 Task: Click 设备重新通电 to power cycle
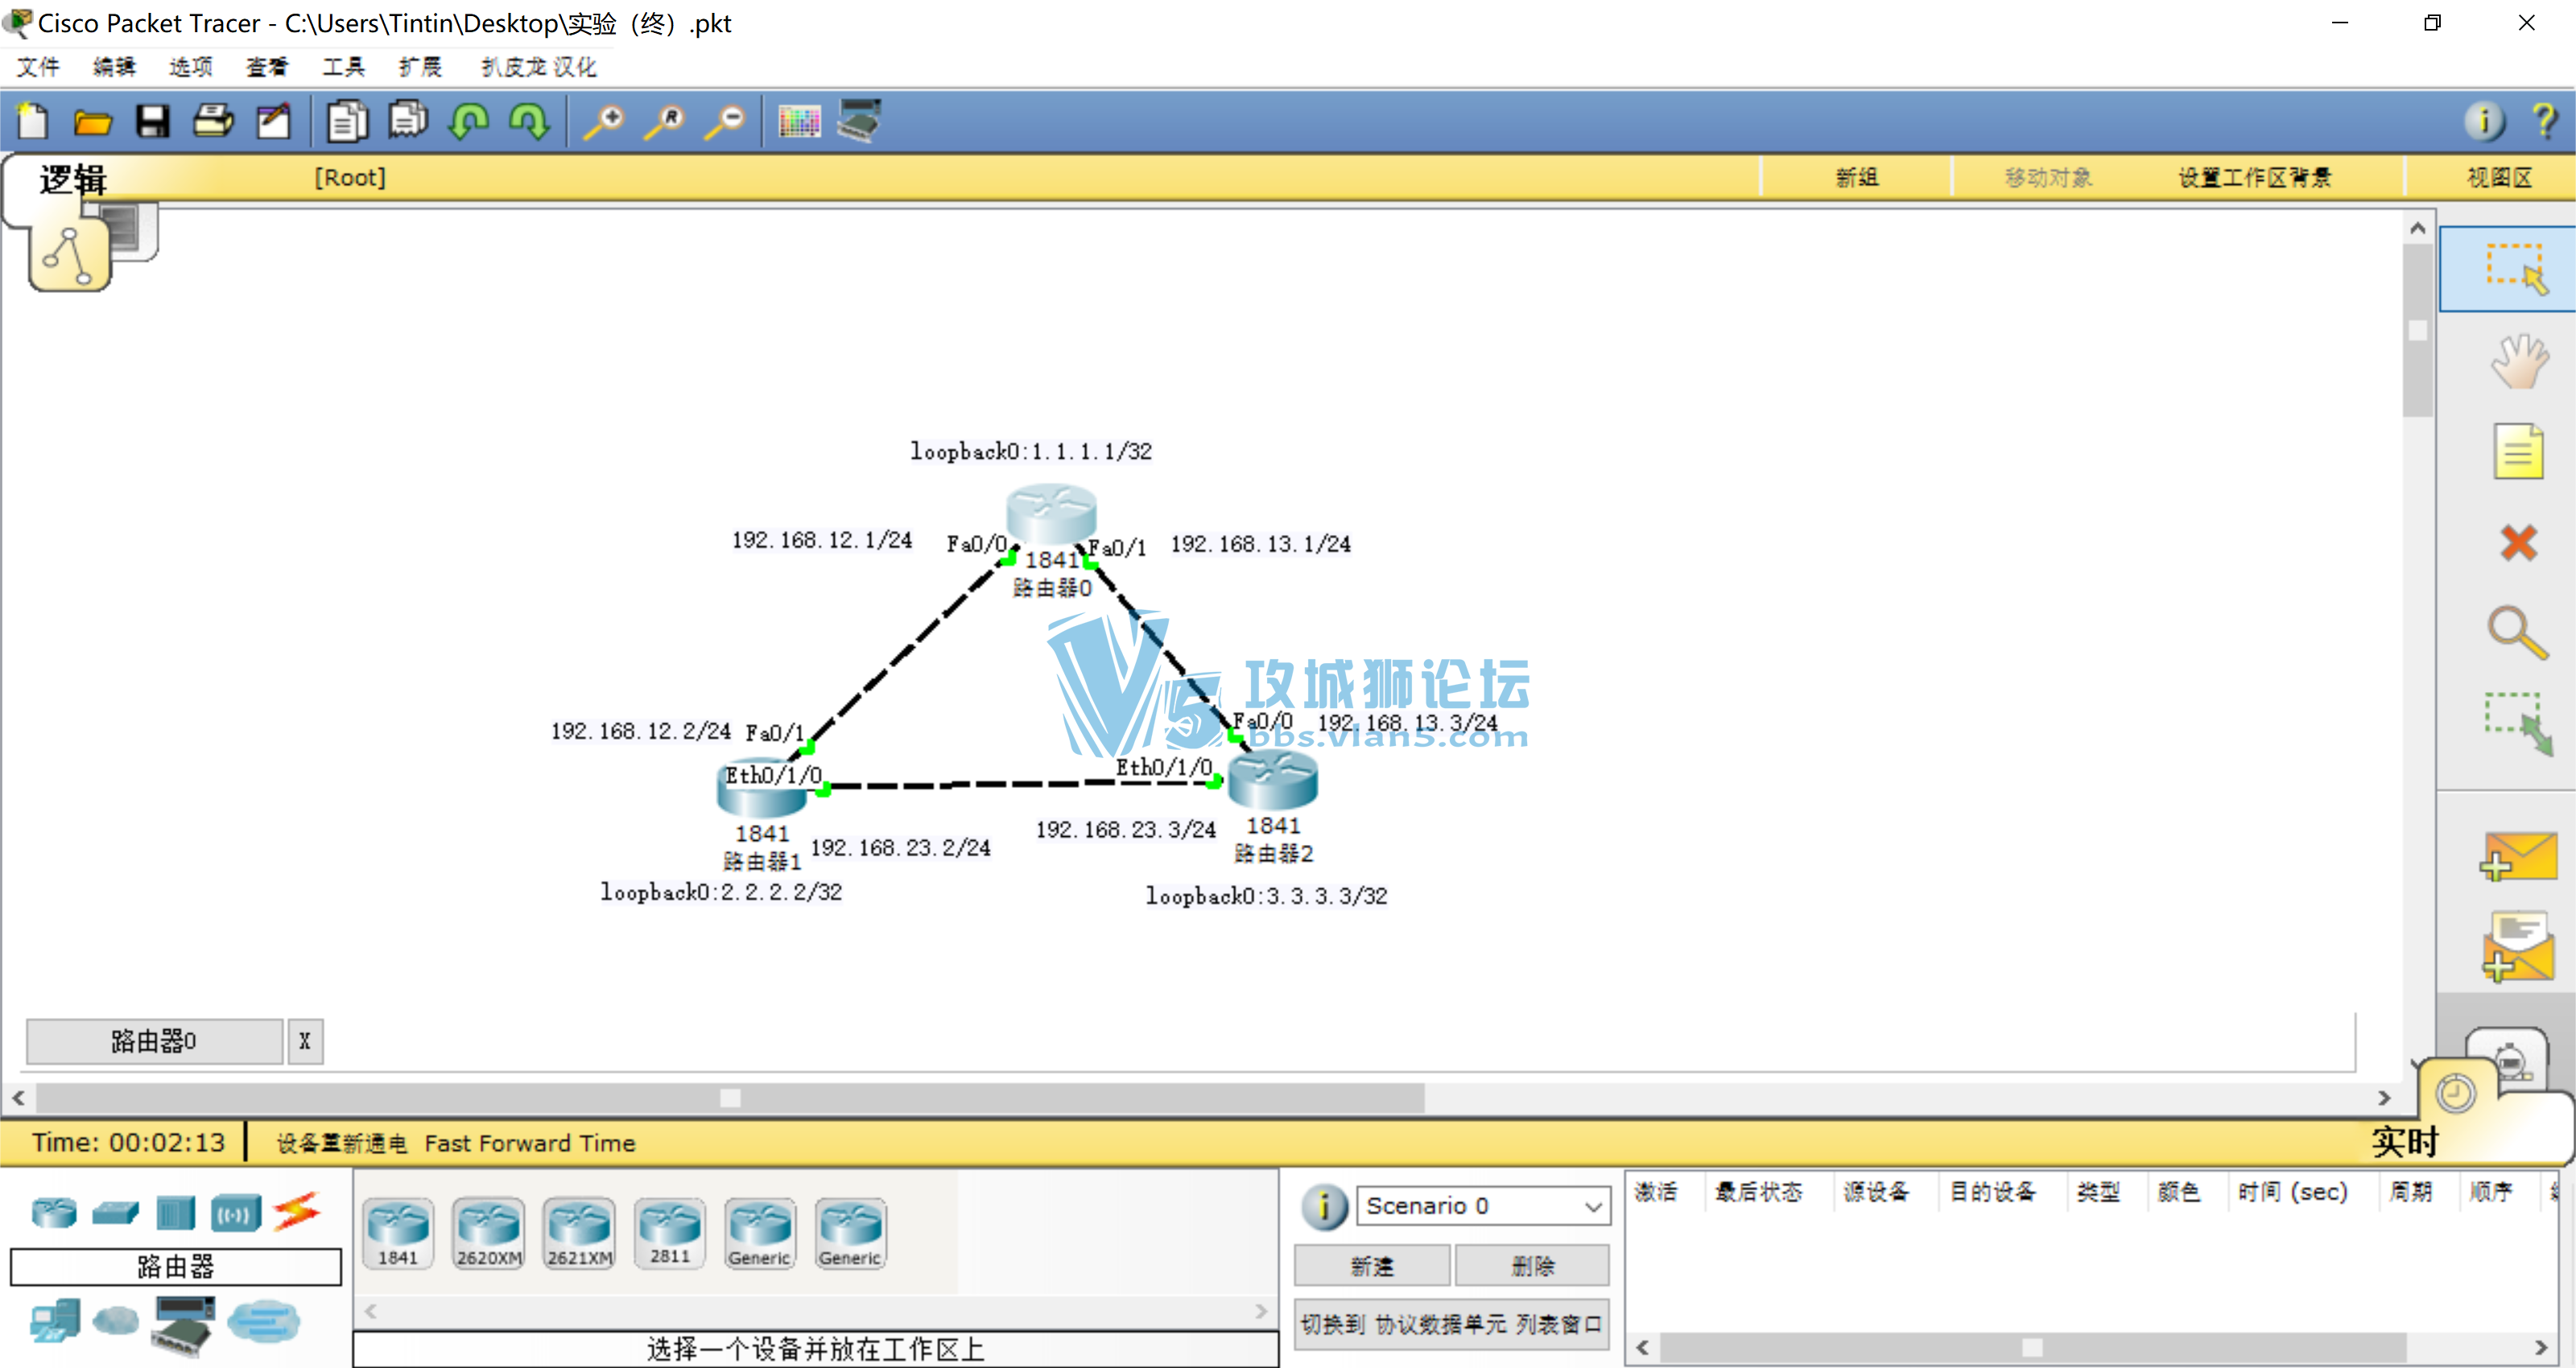342,1143
